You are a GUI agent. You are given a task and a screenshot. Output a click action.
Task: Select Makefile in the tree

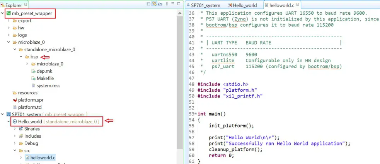coord(45,79)
